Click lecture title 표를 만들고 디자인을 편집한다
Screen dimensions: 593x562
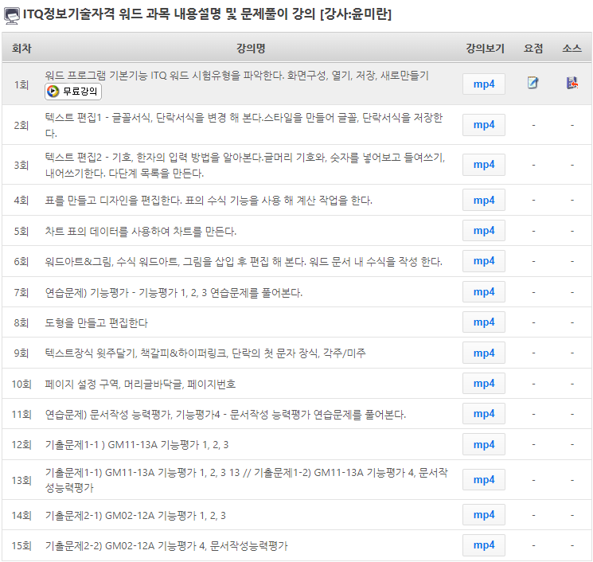209,200
